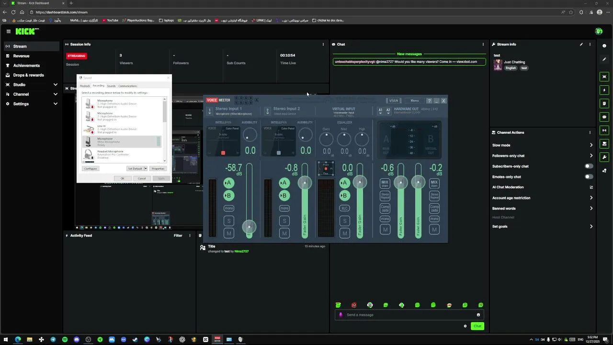Edit stream info with pencil icon
This screenshot has width=613, height=345.
pos(581,44)
